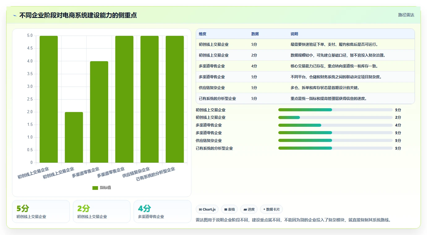Viewport: 427px width, 235px height.
Task: Click the 0.5 y-axis tick label
Action: click(x=30, y=150)
